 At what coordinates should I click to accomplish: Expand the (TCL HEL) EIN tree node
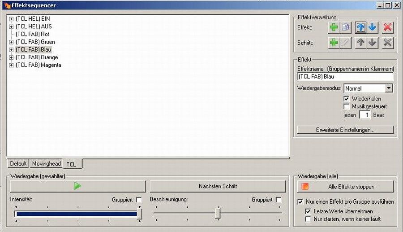click(x=11, y=19)
